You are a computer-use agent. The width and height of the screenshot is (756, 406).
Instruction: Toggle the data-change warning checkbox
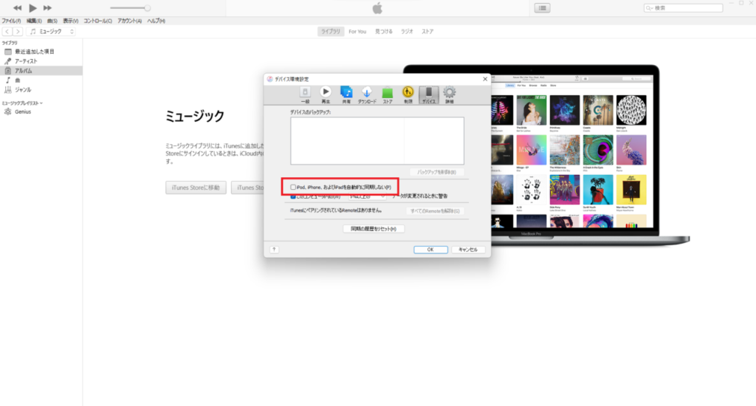coord(293,197)
